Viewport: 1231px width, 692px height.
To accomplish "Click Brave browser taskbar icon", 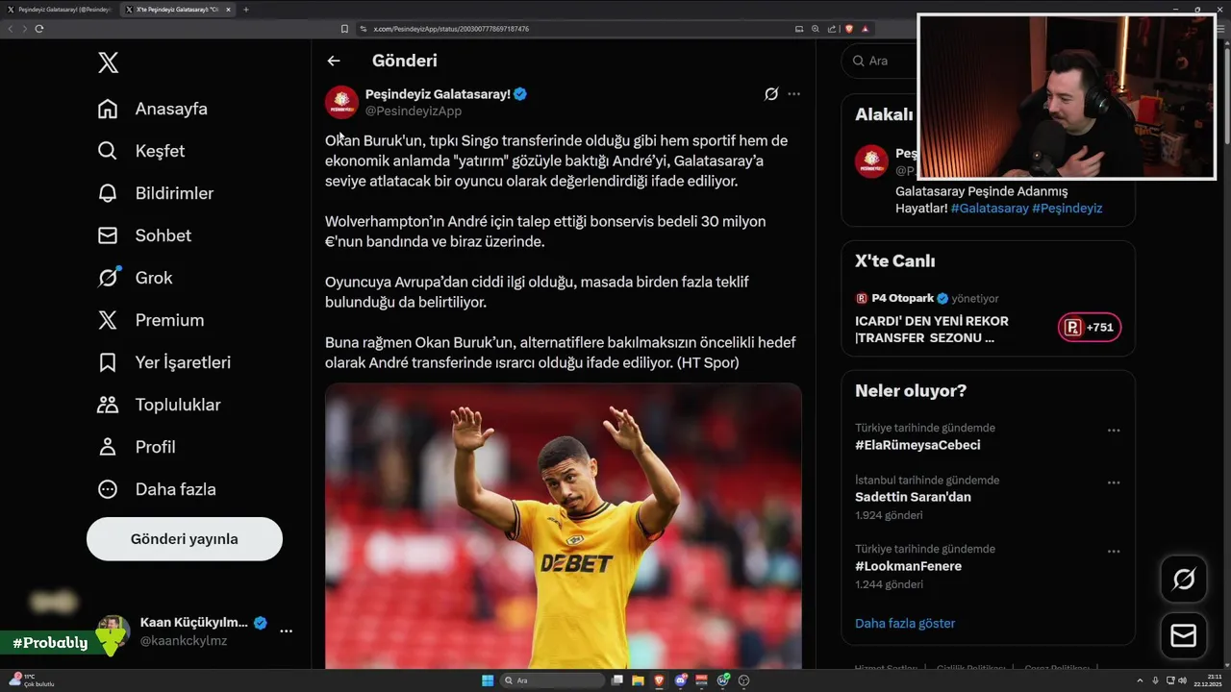I will pyautogui.click(x=660, y=680).
